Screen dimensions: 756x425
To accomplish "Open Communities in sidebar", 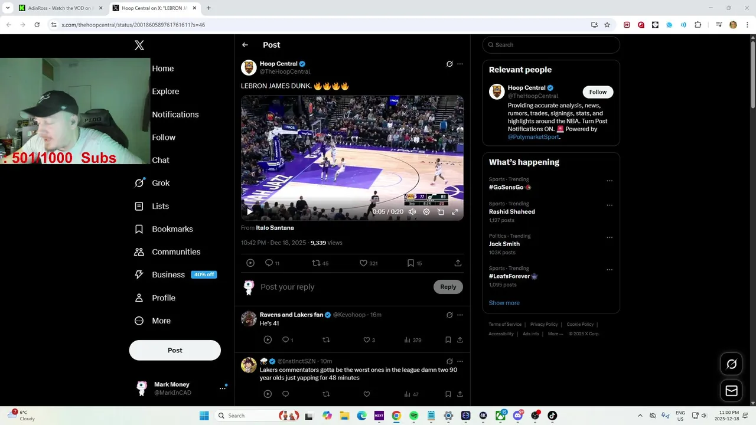I will (167, 252).
